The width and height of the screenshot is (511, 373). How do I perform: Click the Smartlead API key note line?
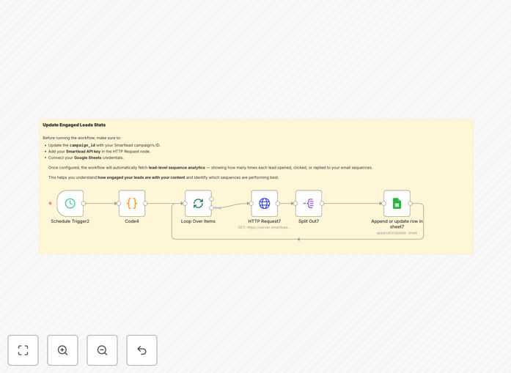point(99,152)
